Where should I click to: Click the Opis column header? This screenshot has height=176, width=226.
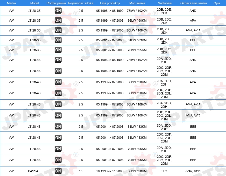[217, 3]
